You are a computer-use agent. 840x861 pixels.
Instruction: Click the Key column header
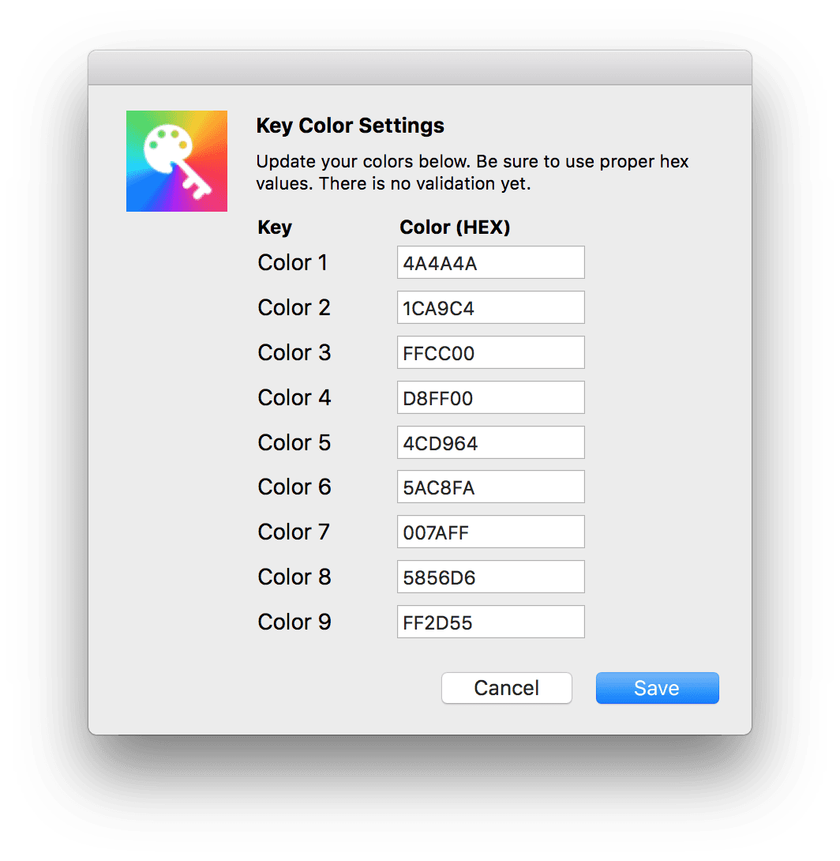tap(275, 227)
